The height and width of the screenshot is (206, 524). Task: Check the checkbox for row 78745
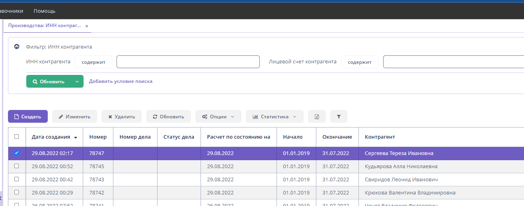[x=17, y=166]
